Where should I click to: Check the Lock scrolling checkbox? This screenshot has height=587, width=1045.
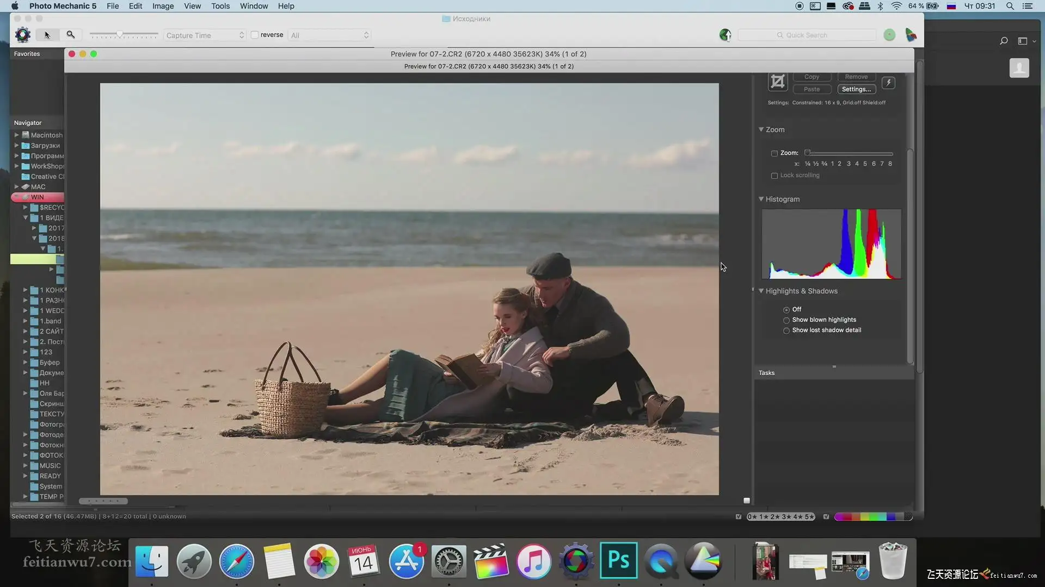tap(774, 176)
